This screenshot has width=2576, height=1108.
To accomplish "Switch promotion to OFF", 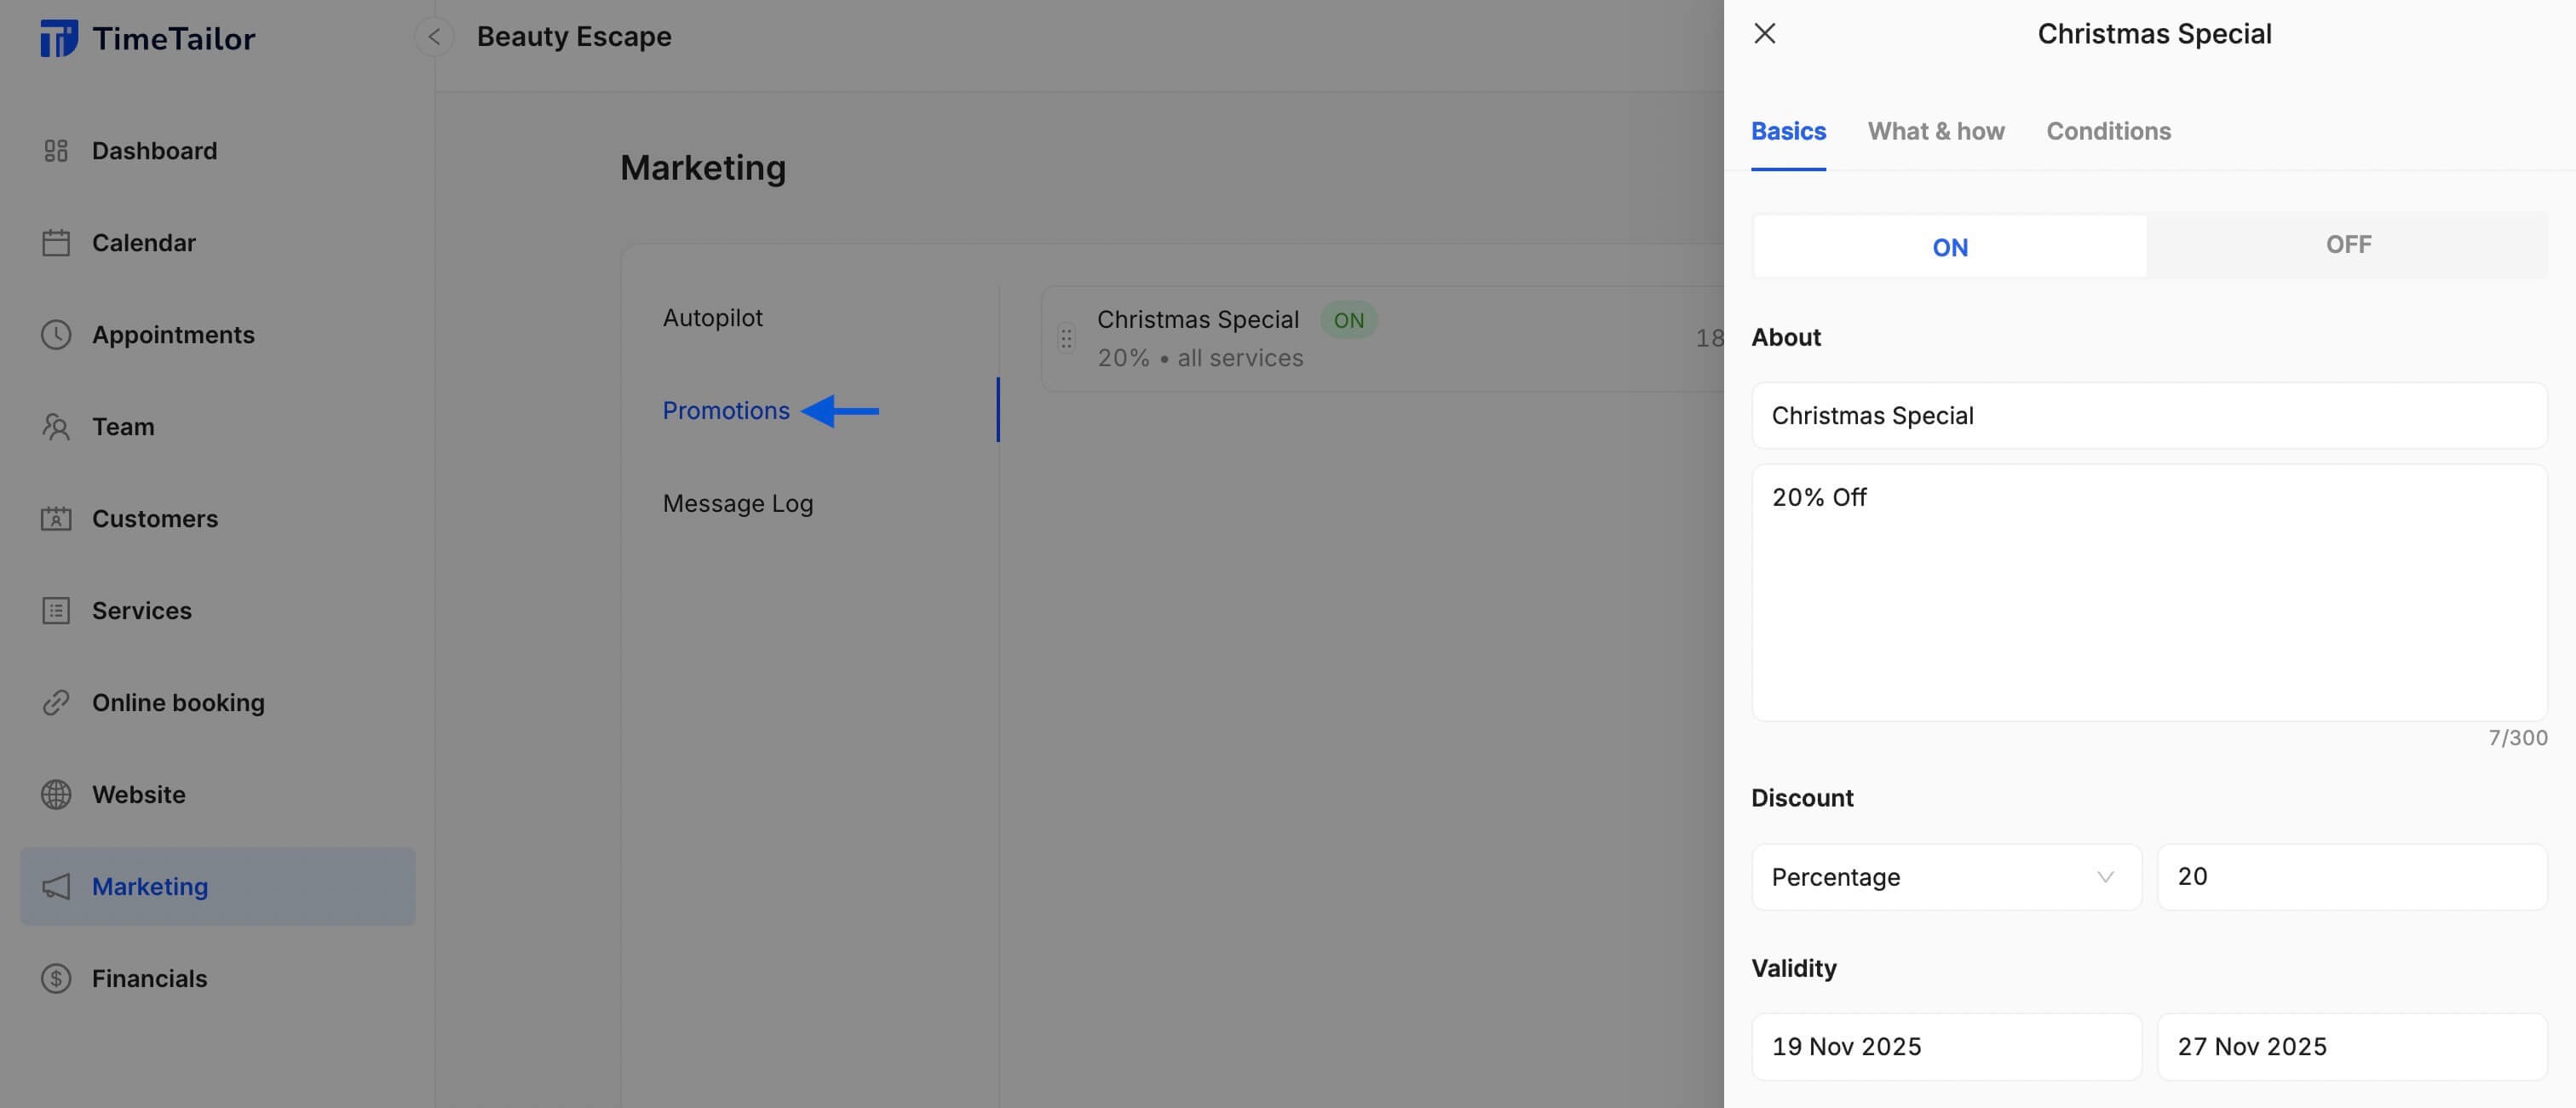I will click(2347, 245).
